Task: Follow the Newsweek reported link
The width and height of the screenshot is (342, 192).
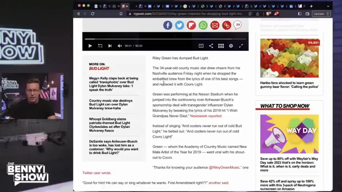Action: pyautogui.click(x=206, y=116)
